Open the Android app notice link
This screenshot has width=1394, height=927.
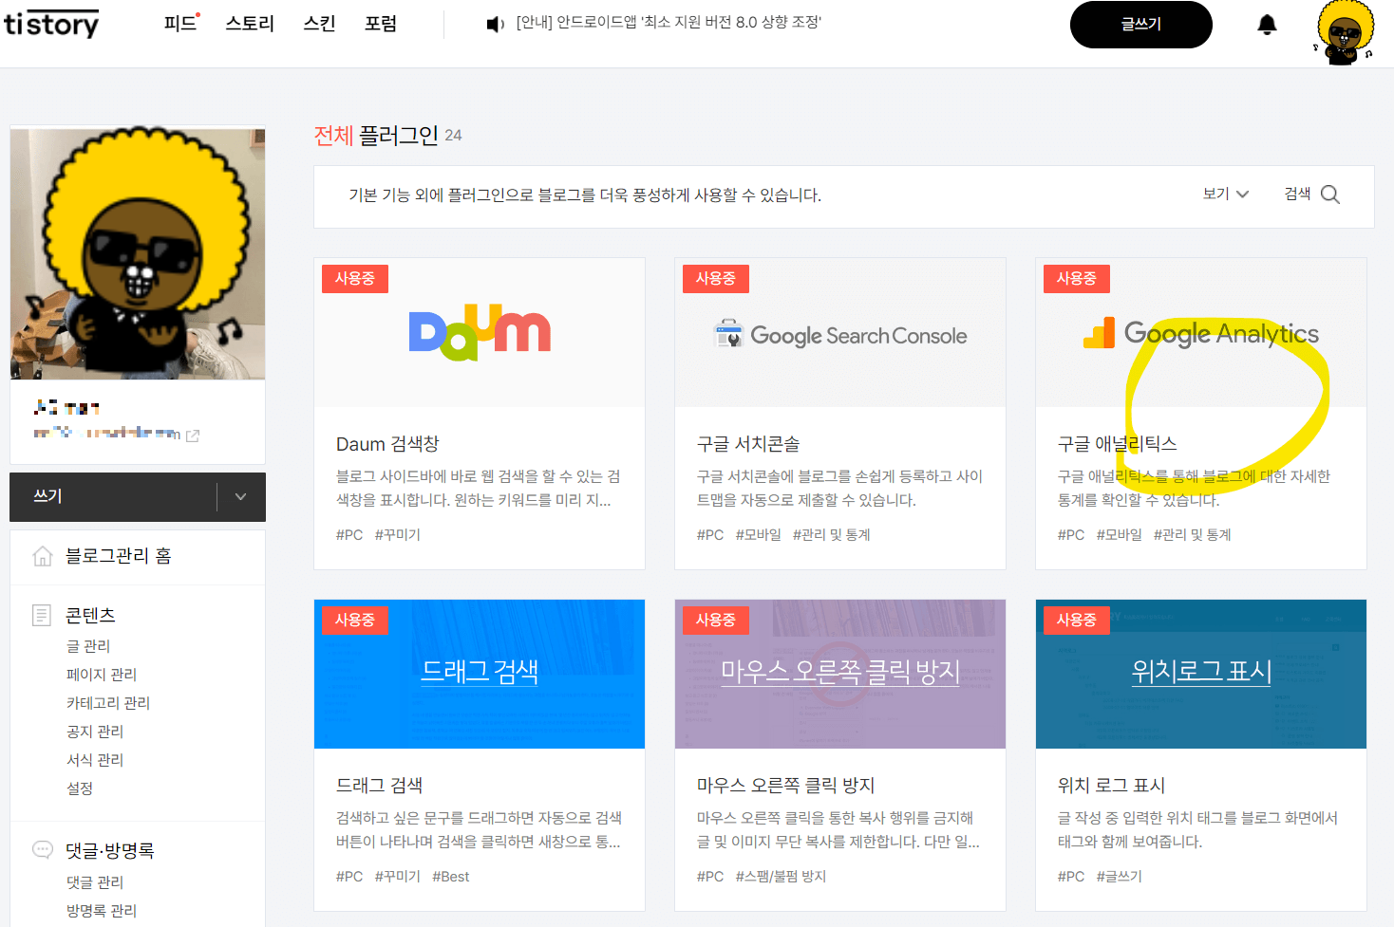point(669,22)
